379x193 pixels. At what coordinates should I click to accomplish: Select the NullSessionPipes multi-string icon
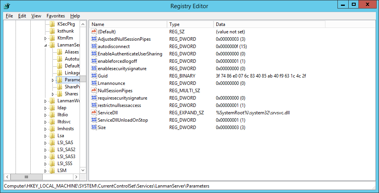point(94,91)
